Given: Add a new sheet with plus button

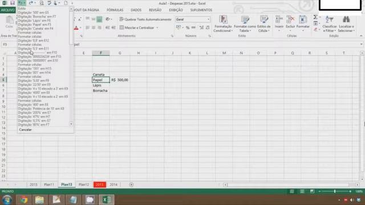Looking at the screenshot, I should click(x=131, y=184).
